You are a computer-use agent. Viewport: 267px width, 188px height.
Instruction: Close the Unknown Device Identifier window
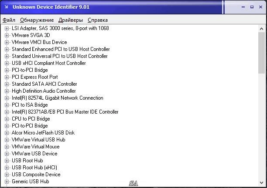pos(261,7)
